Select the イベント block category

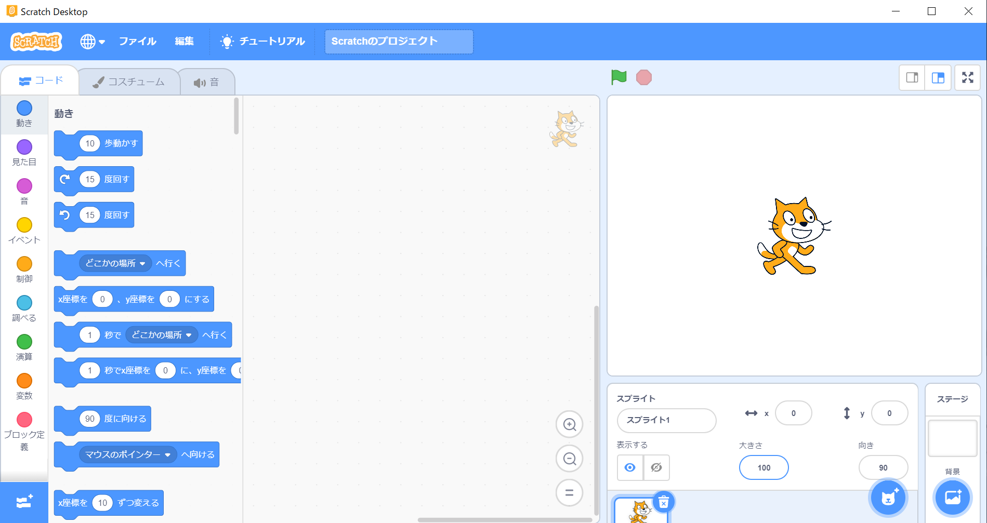click(24, 231)
